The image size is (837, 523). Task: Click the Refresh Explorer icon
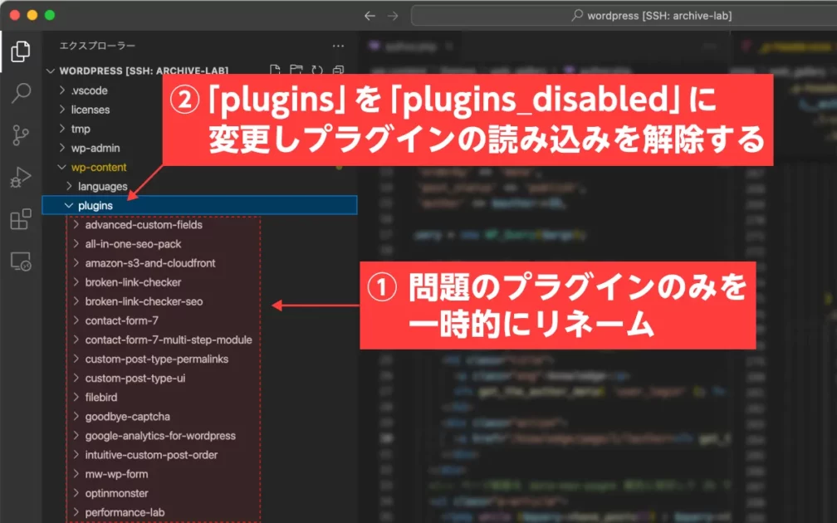point(316,71)
